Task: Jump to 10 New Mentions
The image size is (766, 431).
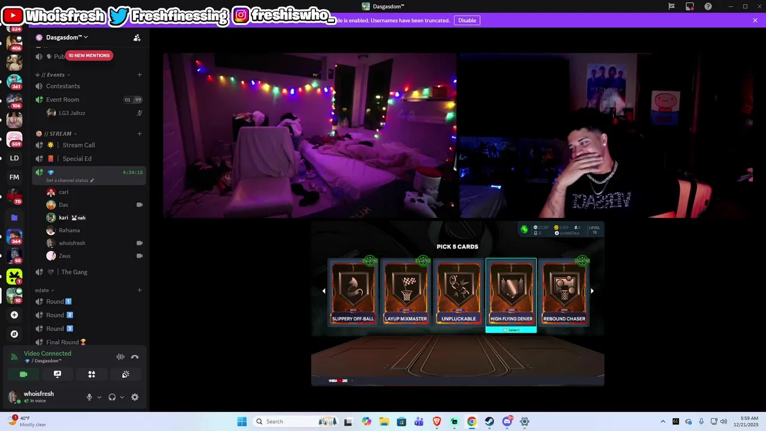Action: (x=89, y=56)
